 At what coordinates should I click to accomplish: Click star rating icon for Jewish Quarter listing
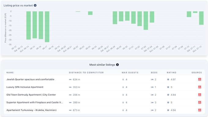point(168,80)
